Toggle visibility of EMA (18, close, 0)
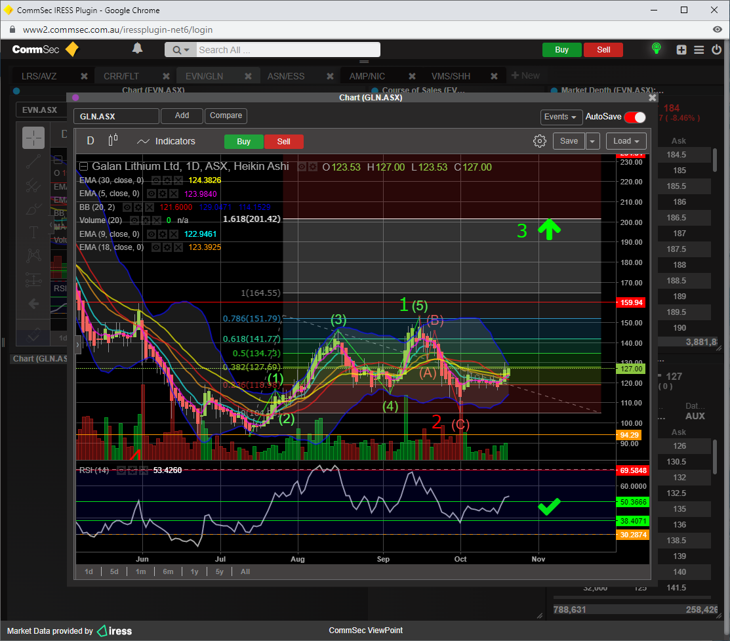The height and width of the screenshot is (641, 730). tap(156, 247)
